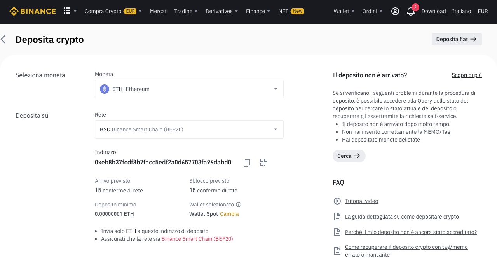Click info icon beside Wallet selezionato
This screenshot has width=497, height=264.
pyautogui.click(x=239, y=205)
